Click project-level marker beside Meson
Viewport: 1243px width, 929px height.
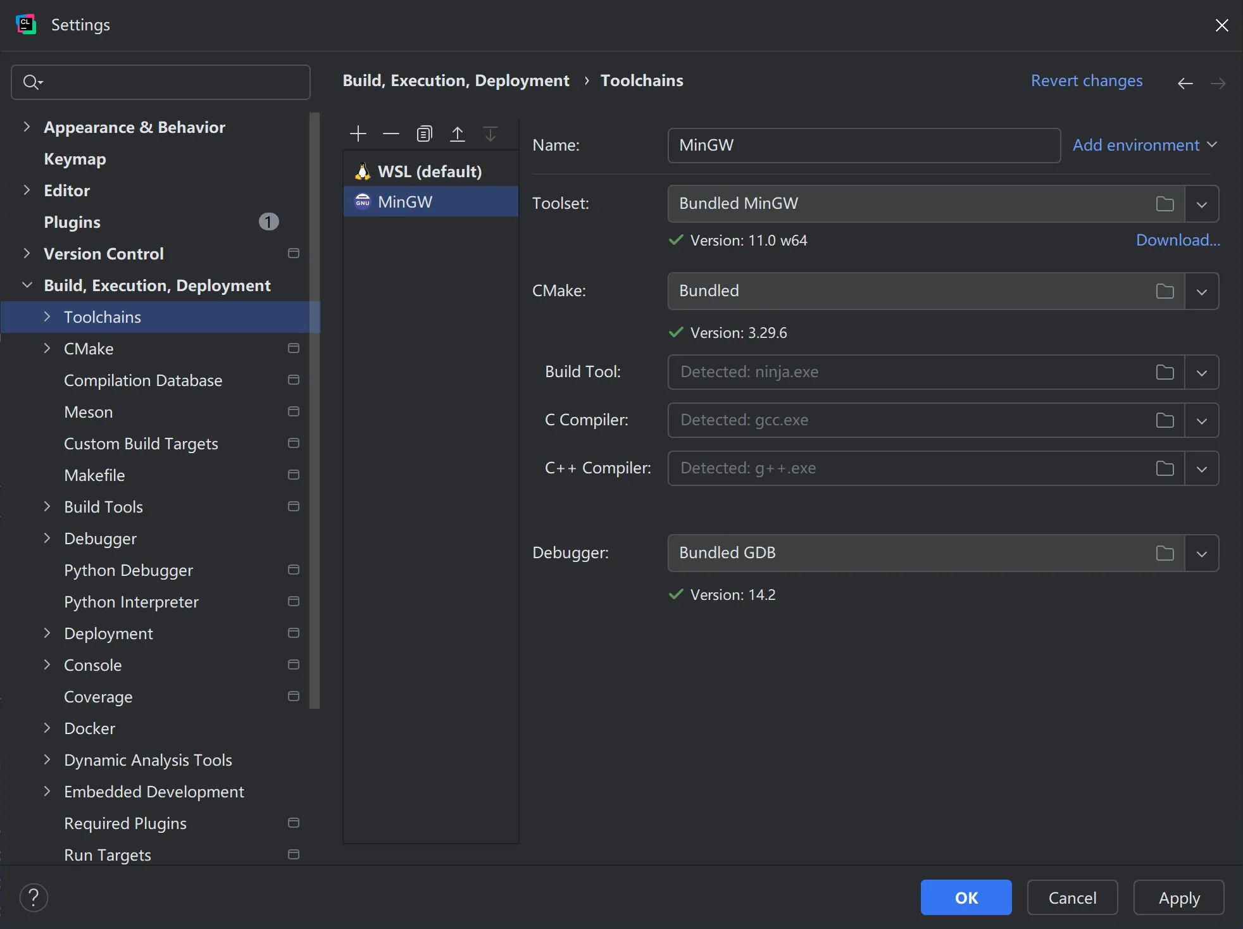point(294,411)
